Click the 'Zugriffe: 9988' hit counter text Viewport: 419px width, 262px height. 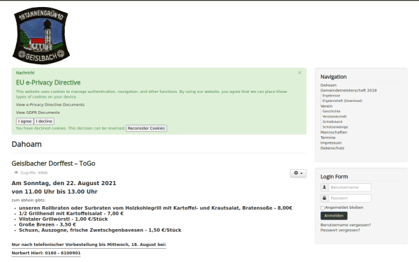point(34,173)
